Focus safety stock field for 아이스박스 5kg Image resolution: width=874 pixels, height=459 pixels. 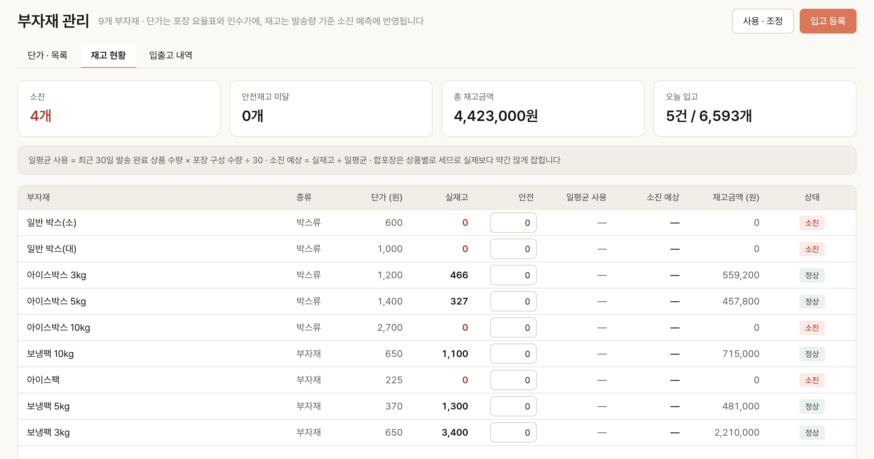click(x=513, y=301)
